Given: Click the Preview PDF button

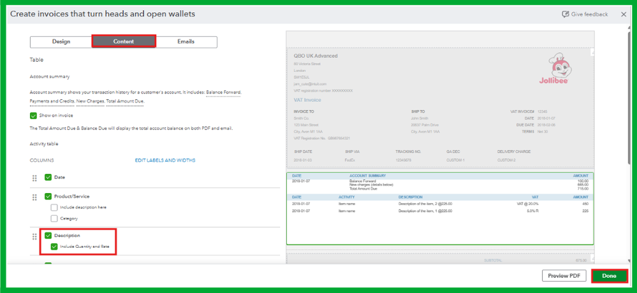Looking at the screenshot, I should pyautogui.click(x=564, y=276).
